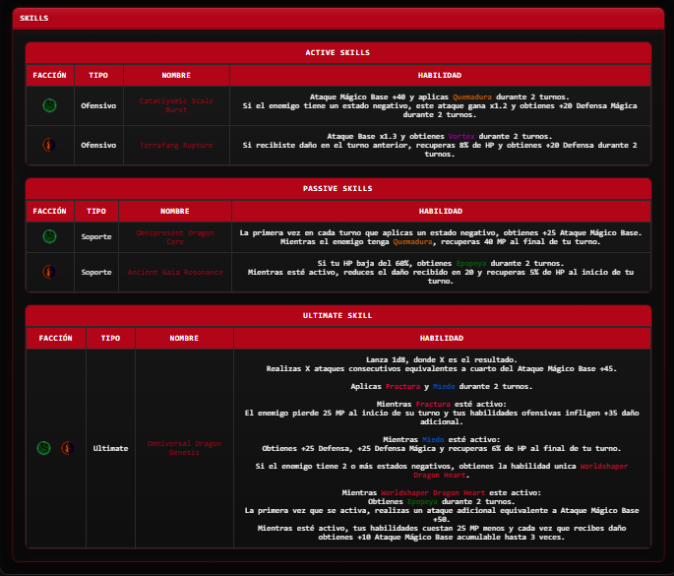
Task: Click the NOMBRE column header in Passive Skills
Action: point(175,212)
